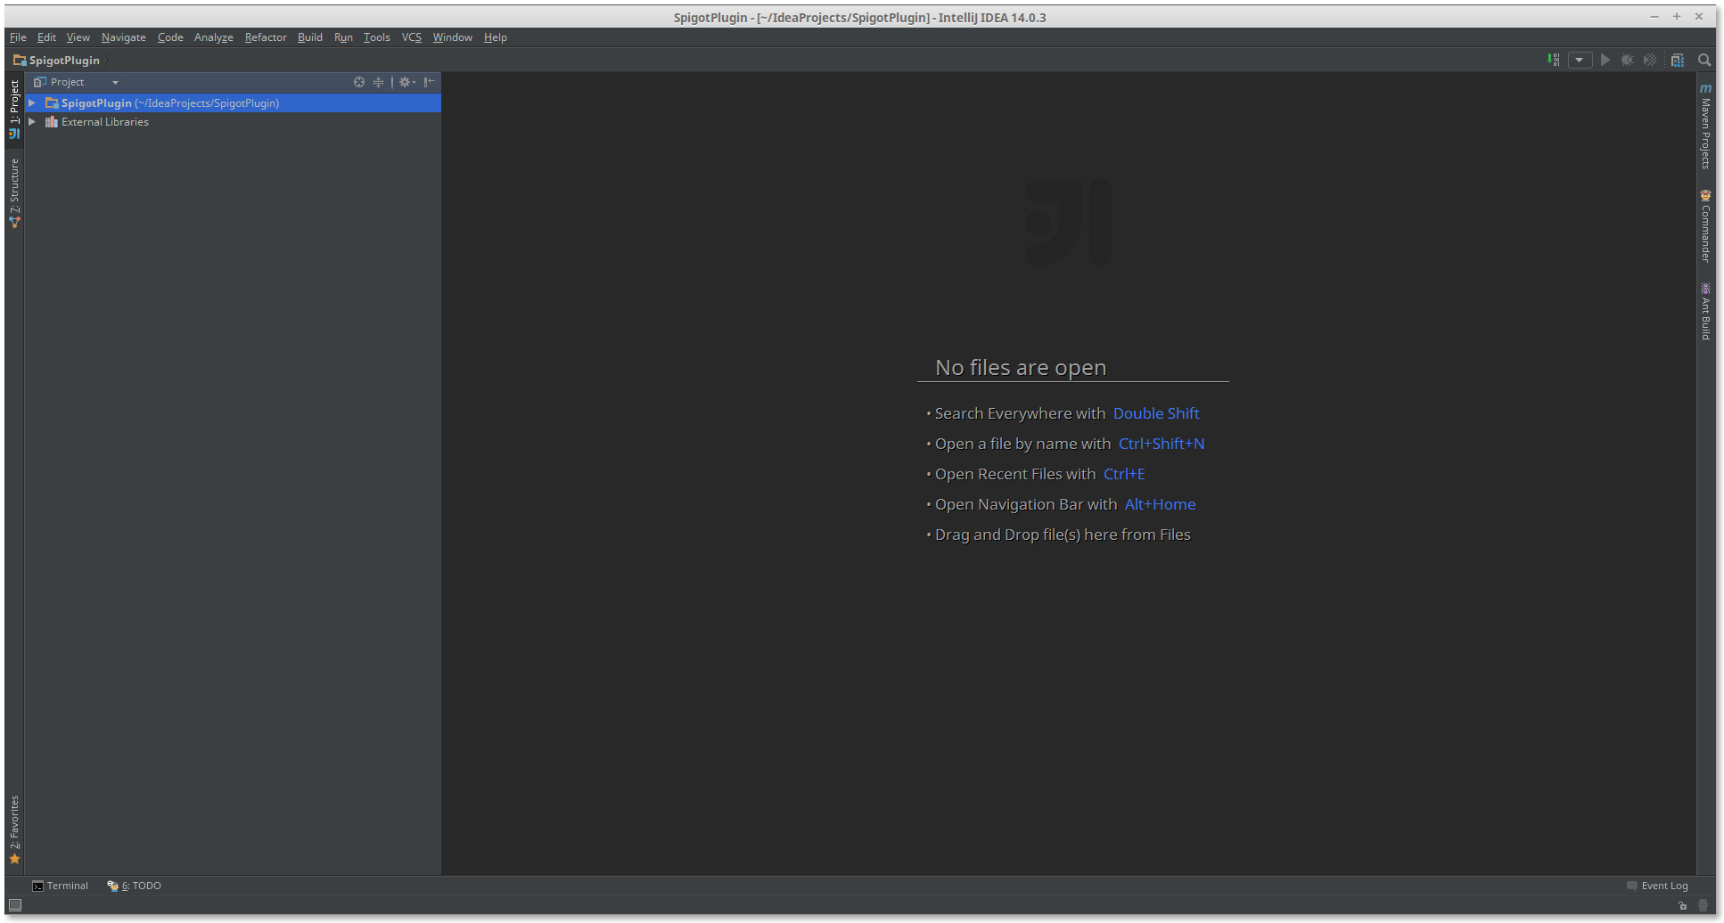Open the run configurations dropdown

(x=1580, y=60)
